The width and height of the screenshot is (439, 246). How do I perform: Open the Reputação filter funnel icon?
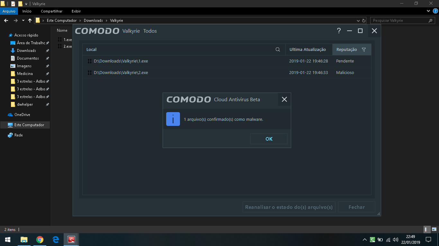tap(364, 50)
